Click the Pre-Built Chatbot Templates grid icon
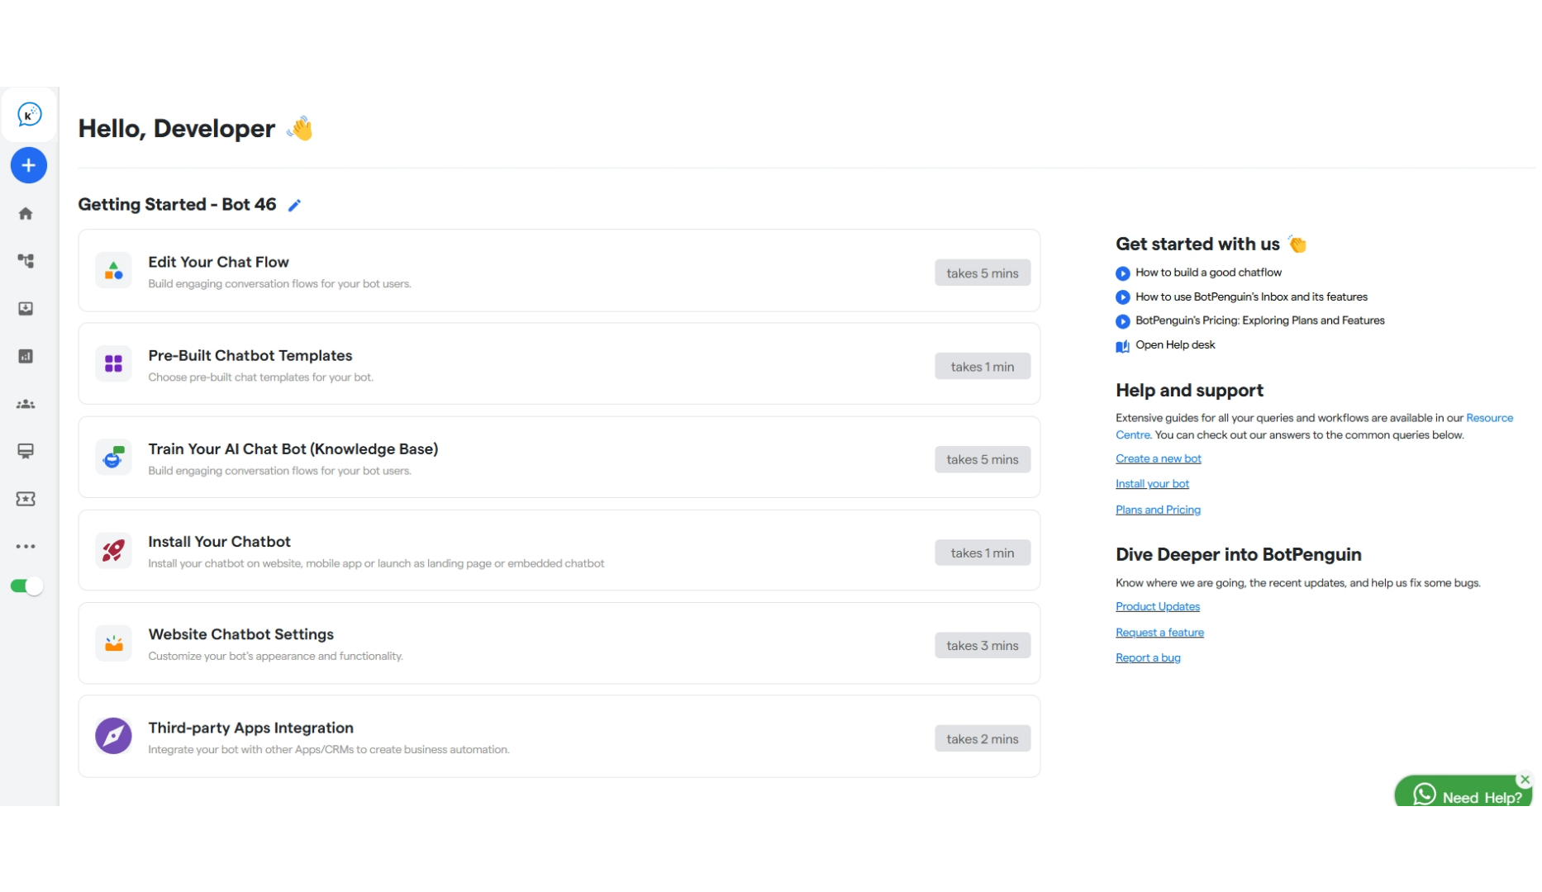 click(x=113, y=363)
